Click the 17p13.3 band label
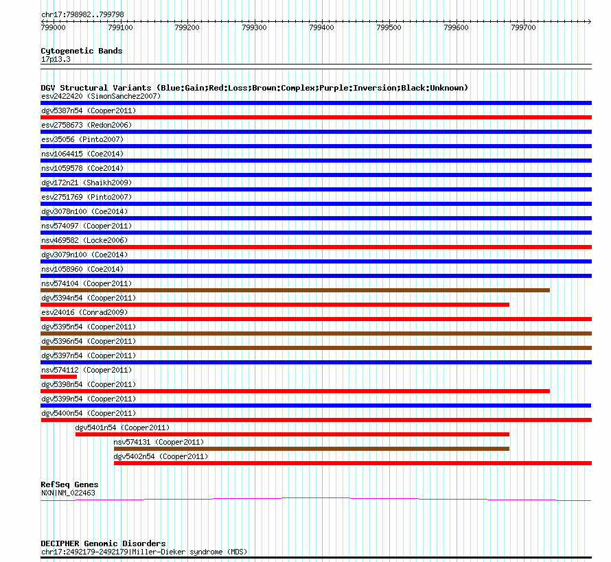The image size is (611, 562). click(x=56, y=59)
